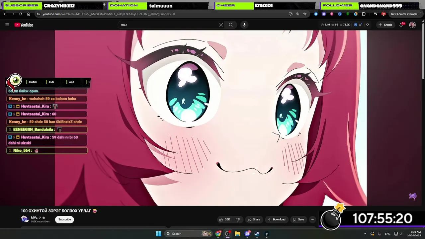Open Chrome from the taskbar
This screenshot has height=239, width=425.
pyautogui.click(x=218, y=234)
